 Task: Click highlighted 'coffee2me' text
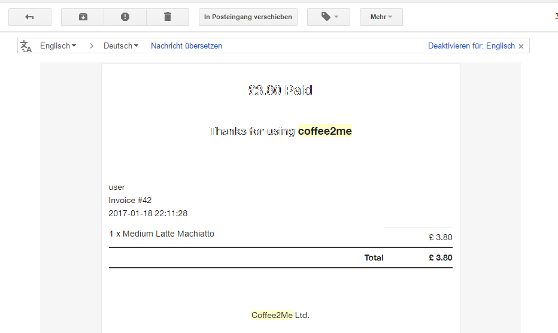(x=325, y=131)
